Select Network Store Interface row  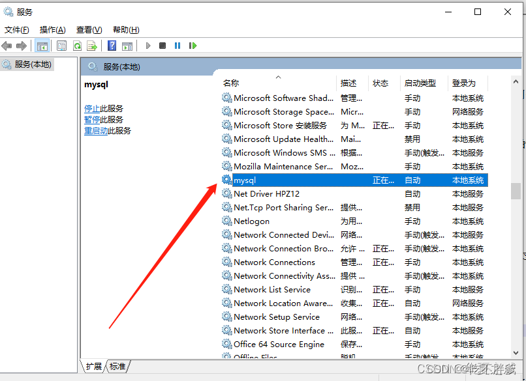point(354,330)
